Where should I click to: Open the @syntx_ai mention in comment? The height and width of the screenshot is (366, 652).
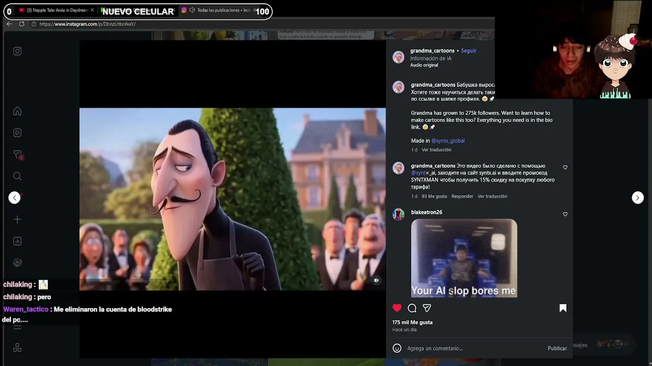(x=423, y=173)
